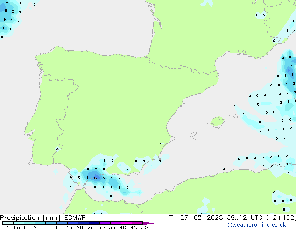Select the 45–50 mm legend swatch
This screenshot has height=229, width=296.
(137, 223)
